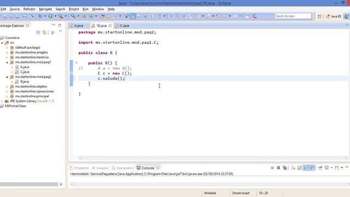Maximize the Package Explorer panel
350x197 pixels.
pos(60,25)
